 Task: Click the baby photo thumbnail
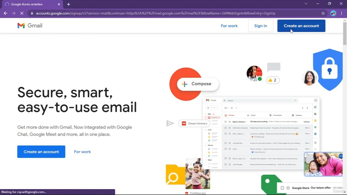(197, 174)
